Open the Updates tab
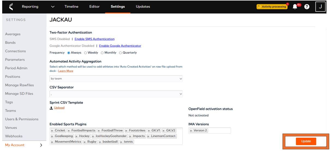Image resolution: width=330 pixels, height=151 pixels. coord(143,7)
